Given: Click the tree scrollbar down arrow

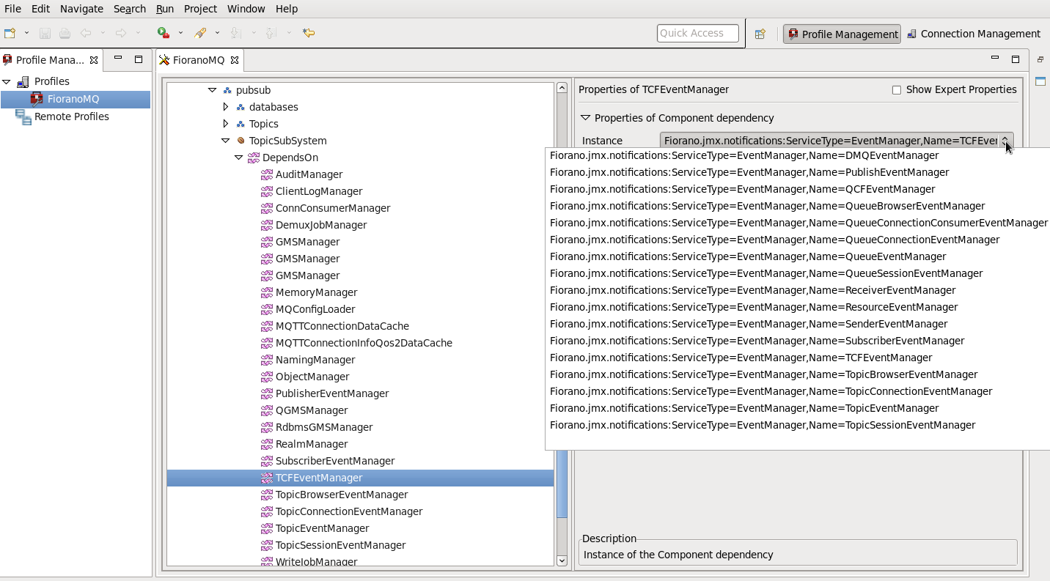Looking at the screenshot, I should (x=562, y=560).
